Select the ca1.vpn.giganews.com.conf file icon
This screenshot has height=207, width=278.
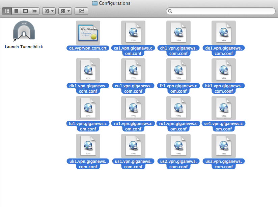133,33
